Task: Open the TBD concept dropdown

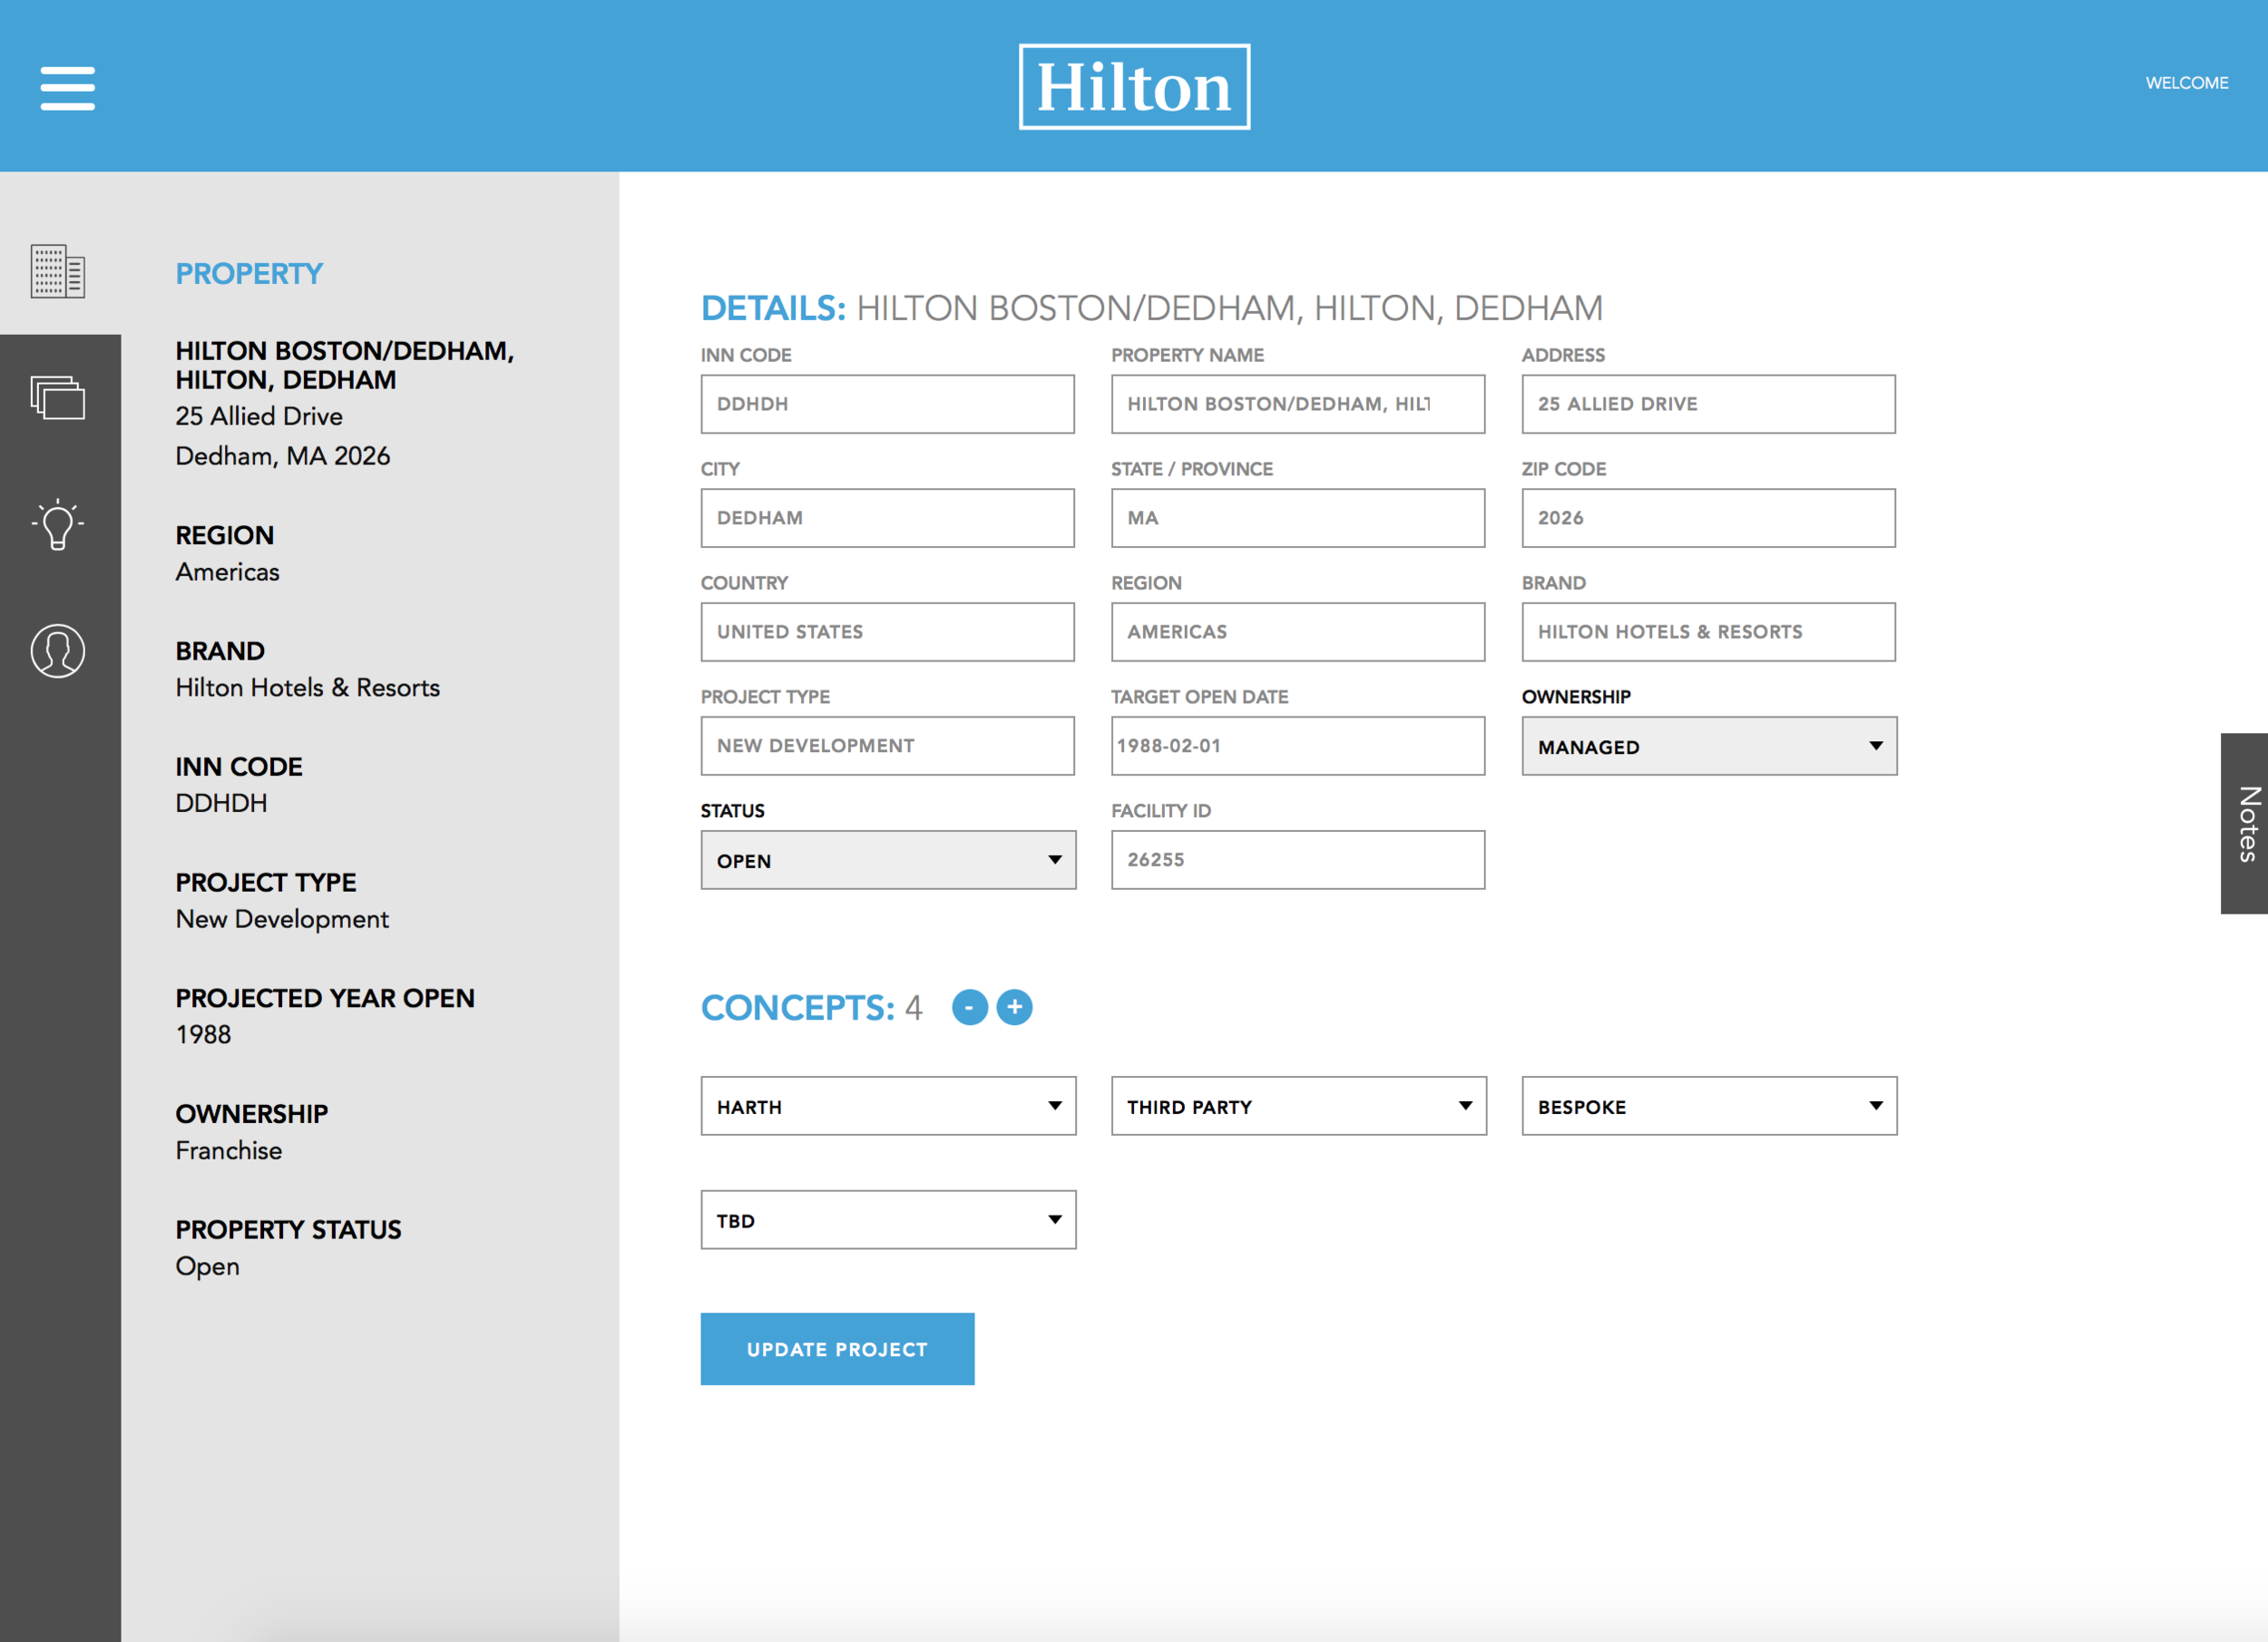Action: tap(888, 1220)
